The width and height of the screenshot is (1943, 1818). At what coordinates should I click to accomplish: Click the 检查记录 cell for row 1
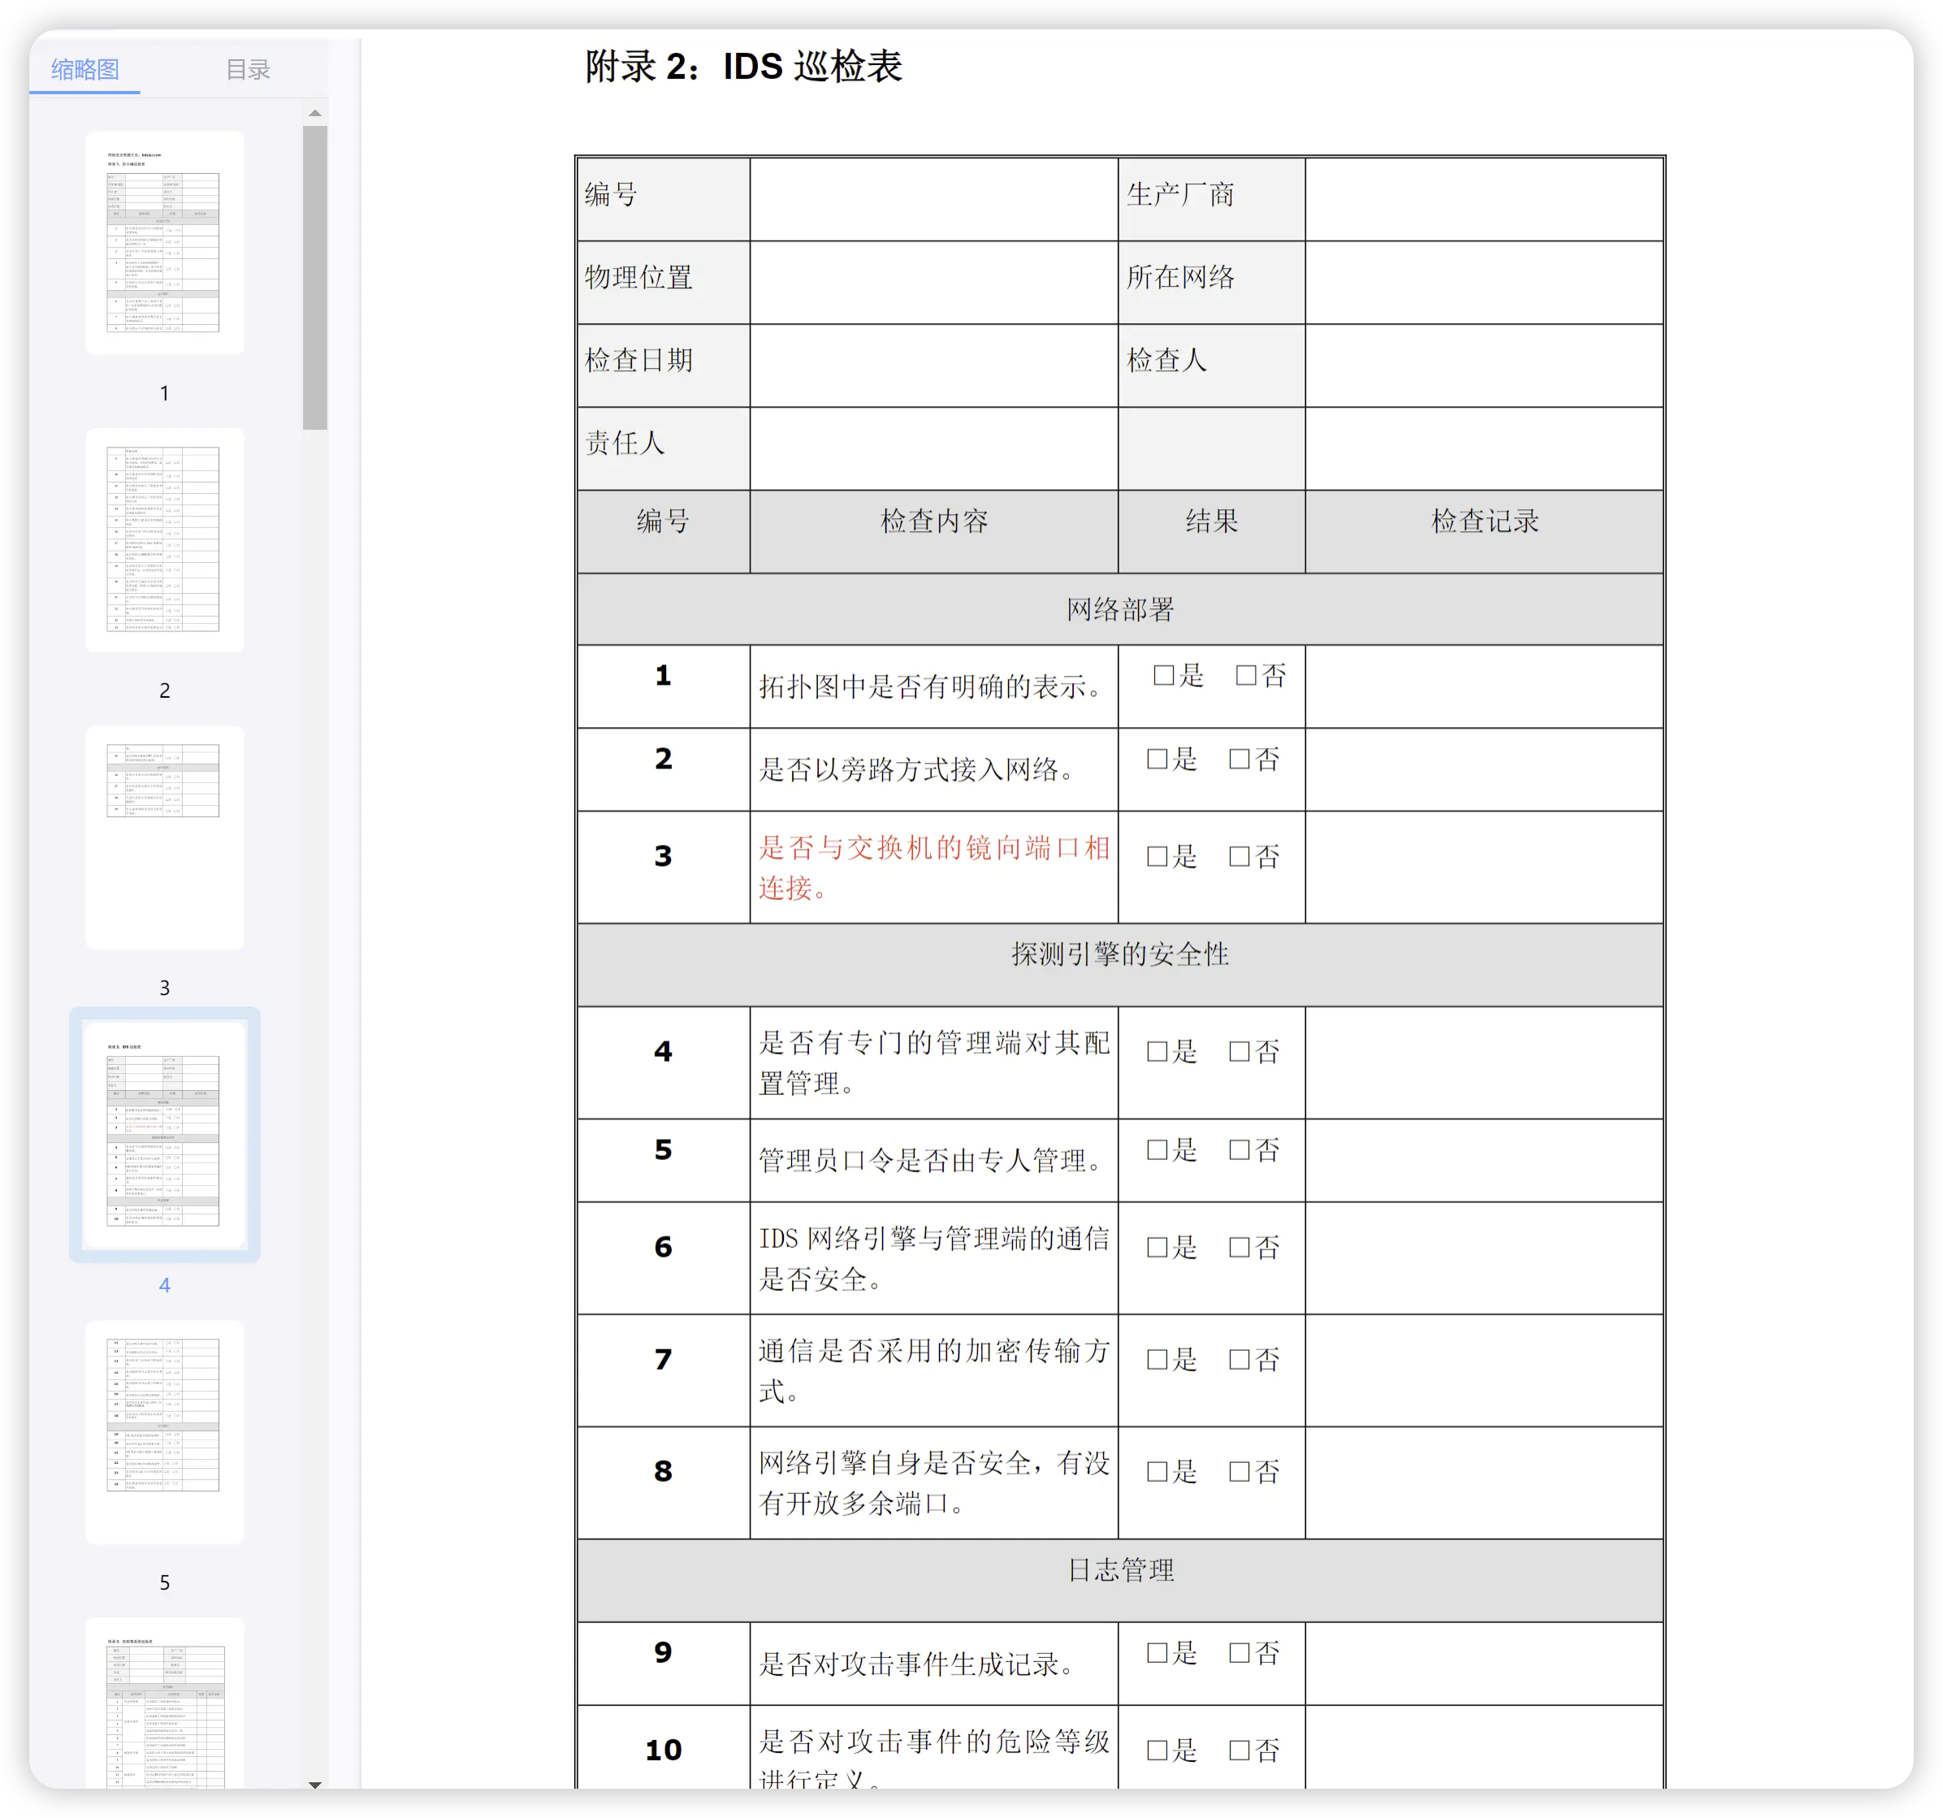tap(1485, 686)
